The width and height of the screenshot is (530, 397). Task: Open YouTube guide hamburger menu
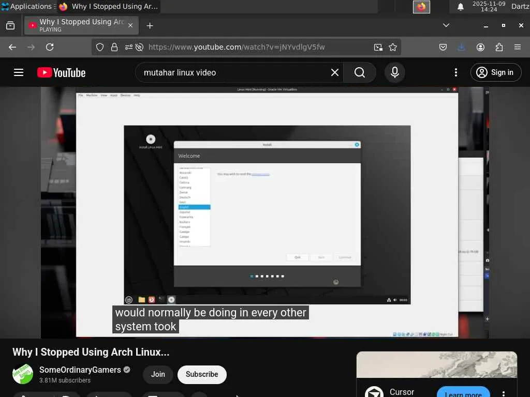coord(19,72)
